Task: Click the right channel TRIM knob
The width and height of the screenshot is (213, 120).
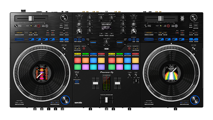Action: coord(134,25)
